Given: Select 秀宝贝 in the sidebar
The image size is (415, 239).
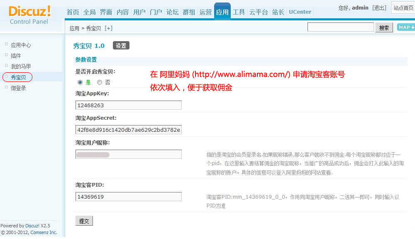Looking at the screenshot, I should click(18, 77).
